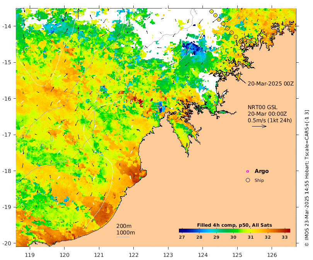The width and height of the screenshot is (313, 260).
Task: Click the "1000m" depth contour label
Action: [x=126, y=233]
